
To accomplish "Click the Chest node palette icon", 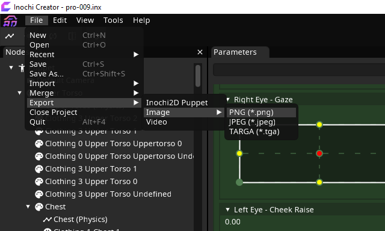I will coord(38,207).
